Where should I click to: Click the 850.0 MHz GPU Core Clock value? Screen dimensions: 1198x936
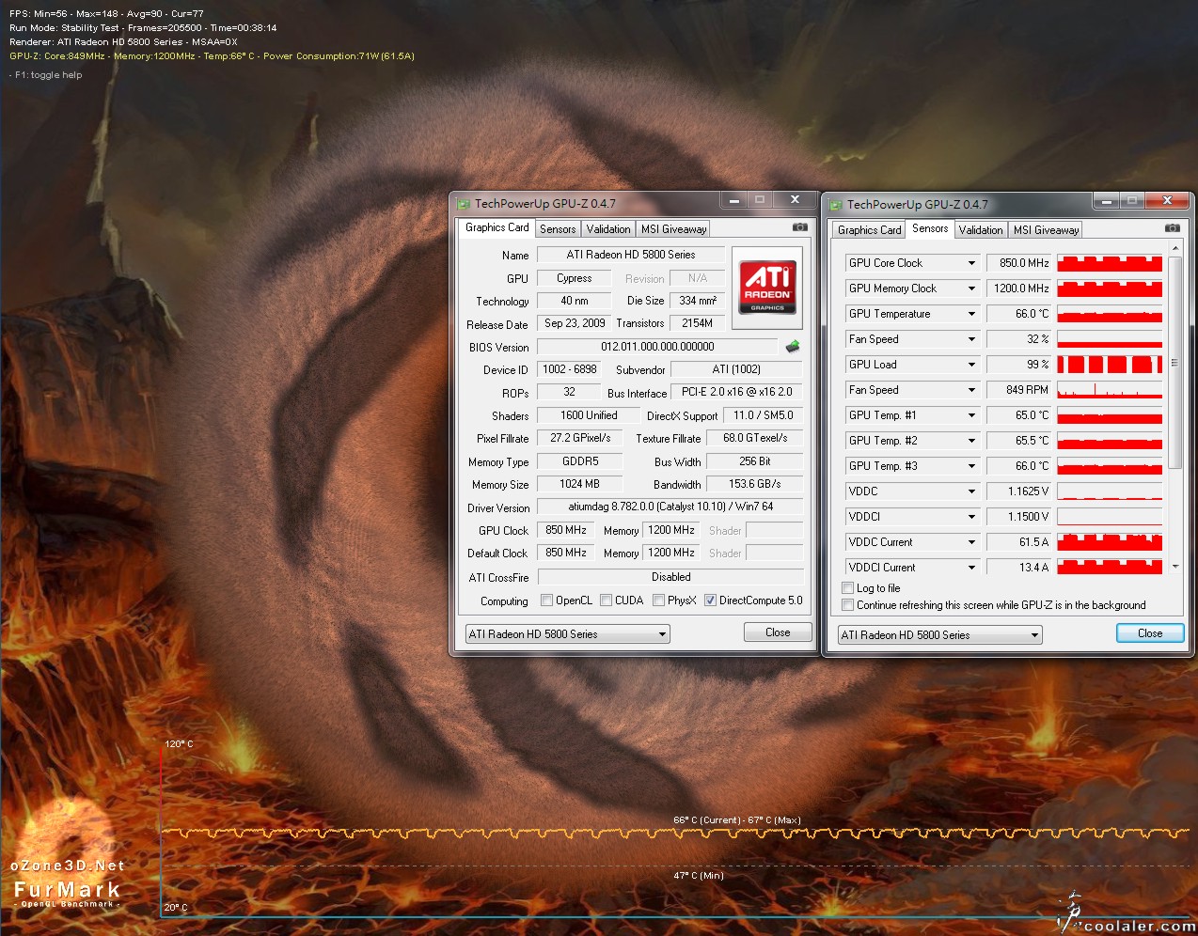[1018, 263]
